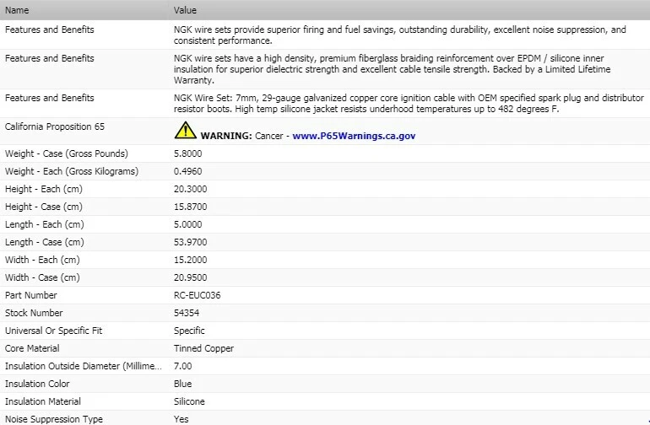Viewport: 650px width, 425px height.
Task: Select the Yes noise suppression value
Action: pos(181,419)
